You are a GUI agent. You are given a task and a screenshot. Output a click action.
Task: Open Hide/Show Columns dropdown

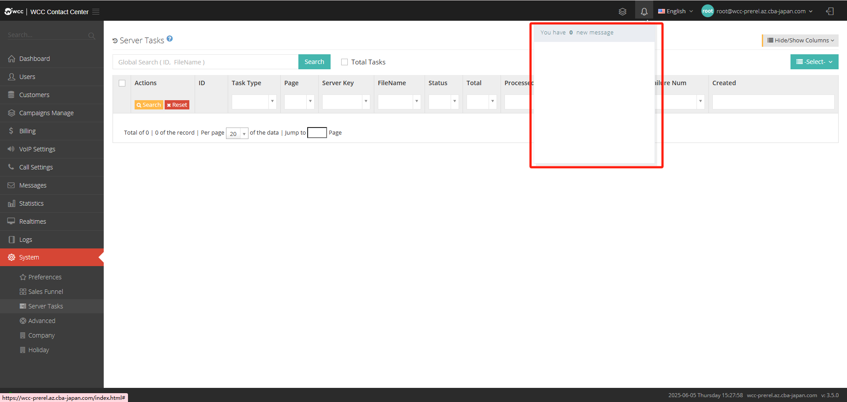[x=801, y=40]
